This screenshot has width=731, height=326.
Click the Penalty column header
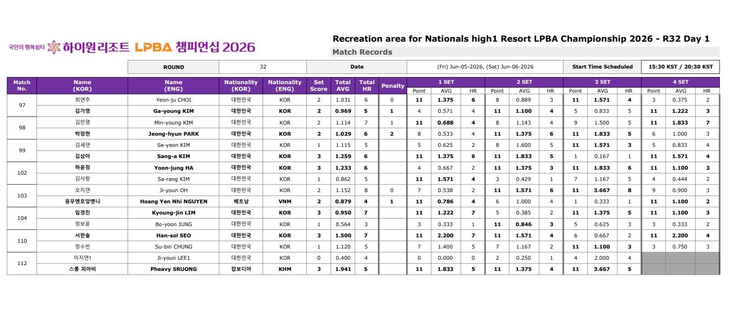coord(393,86)
